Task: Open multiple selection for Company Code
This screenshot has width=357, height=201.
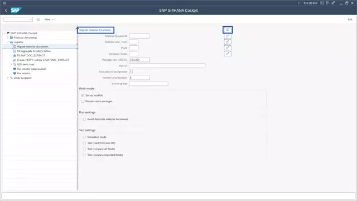Action: point(228,54)
